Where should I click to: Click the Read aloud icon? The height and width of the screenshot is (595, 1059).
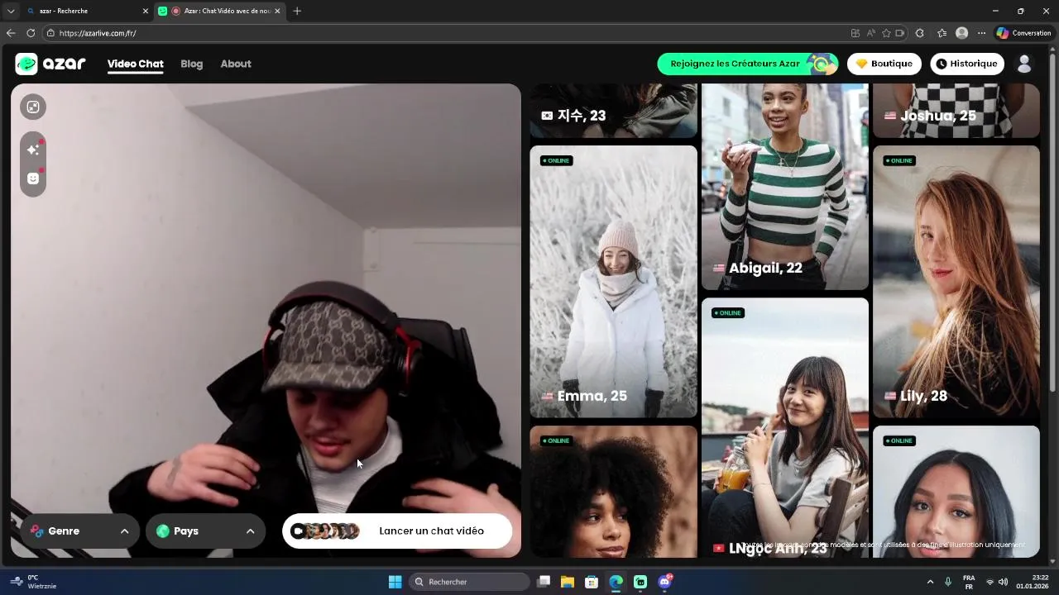pyautogui.click(x=871, y=33)
